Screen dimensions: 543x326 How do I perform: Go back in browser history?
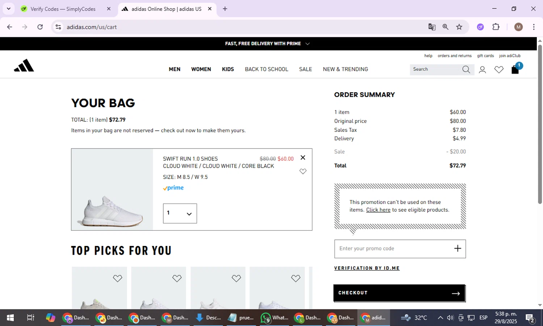coord(10,27)
